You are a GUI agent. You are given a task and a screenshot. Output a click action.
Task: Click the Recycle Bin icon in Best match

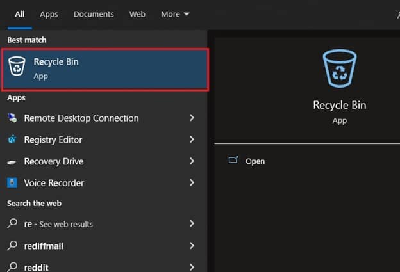(x=17, y=66)
